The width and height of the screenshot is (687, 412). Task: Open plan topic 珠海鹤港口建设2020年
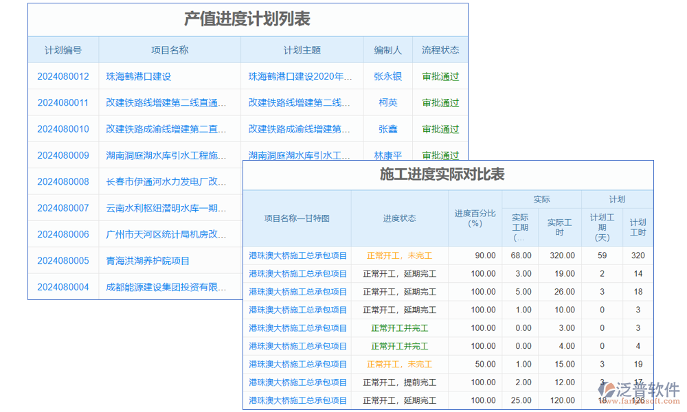(300, 76)
